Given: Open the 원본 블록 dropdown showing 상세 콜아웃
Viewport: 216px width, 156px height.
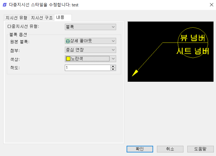Looking at the screenshot, I should (90, 41).
